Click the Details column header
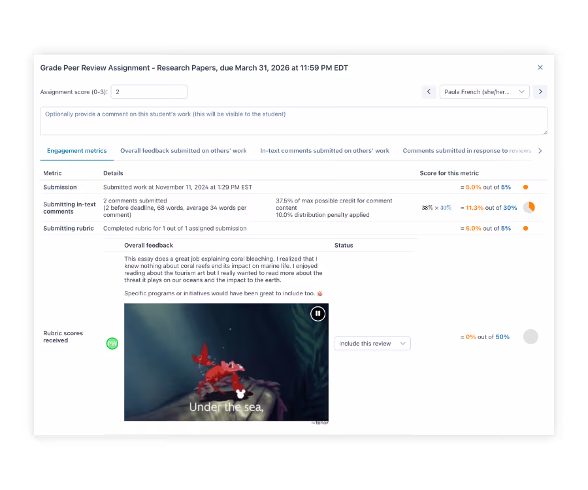Screen dimensions: 588x490 113,173
